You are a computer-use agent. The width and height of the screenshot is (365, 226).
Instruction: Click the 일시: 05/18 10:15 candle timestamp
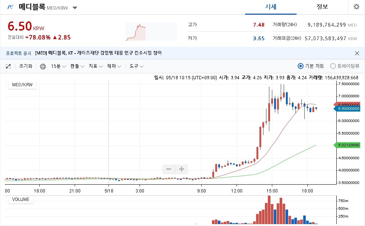pyautogui.click(x=185, y=78)
